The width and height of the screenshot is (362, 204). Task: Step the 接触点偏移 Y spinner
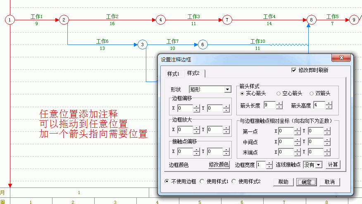(226, 151)
